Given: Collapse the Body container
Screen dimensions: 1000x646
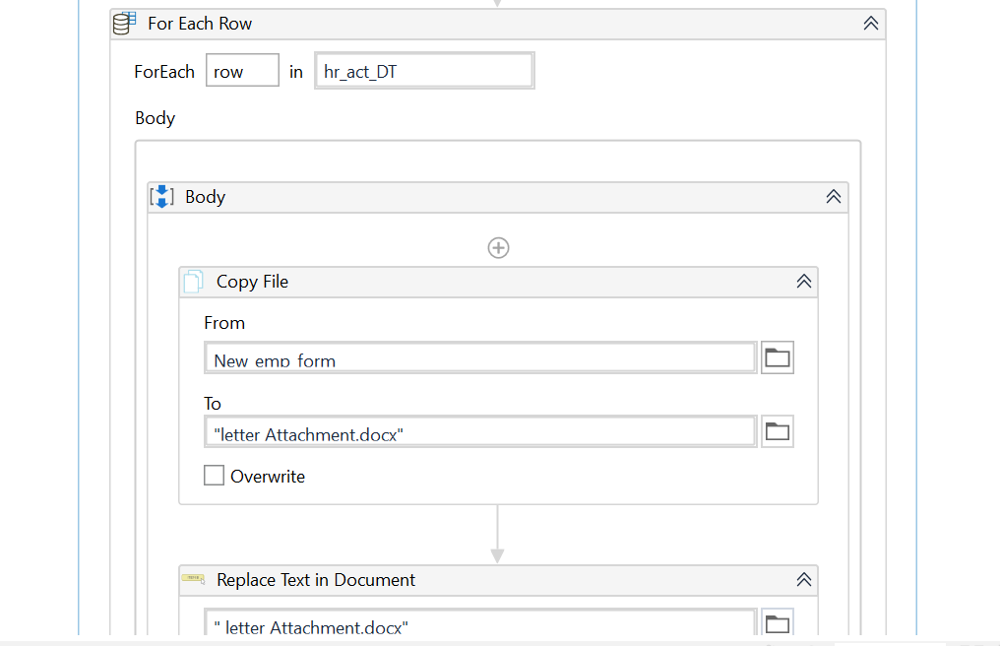Looking at the screenshot, I should click(x=834, y=196).
